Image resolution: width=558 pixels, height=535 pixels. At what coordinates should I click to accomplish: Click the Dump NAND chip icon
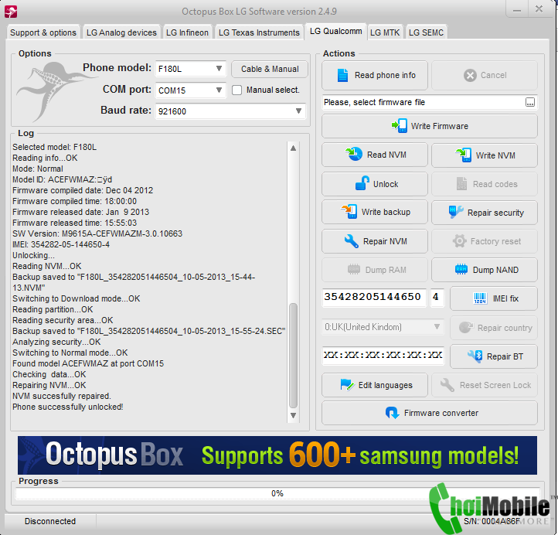tap(461, 270)
